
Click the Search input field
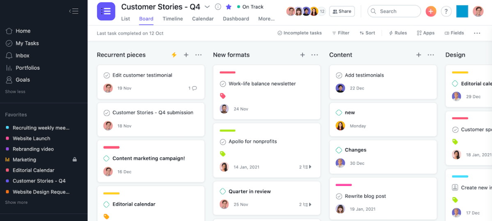click(x=394, y=11)
